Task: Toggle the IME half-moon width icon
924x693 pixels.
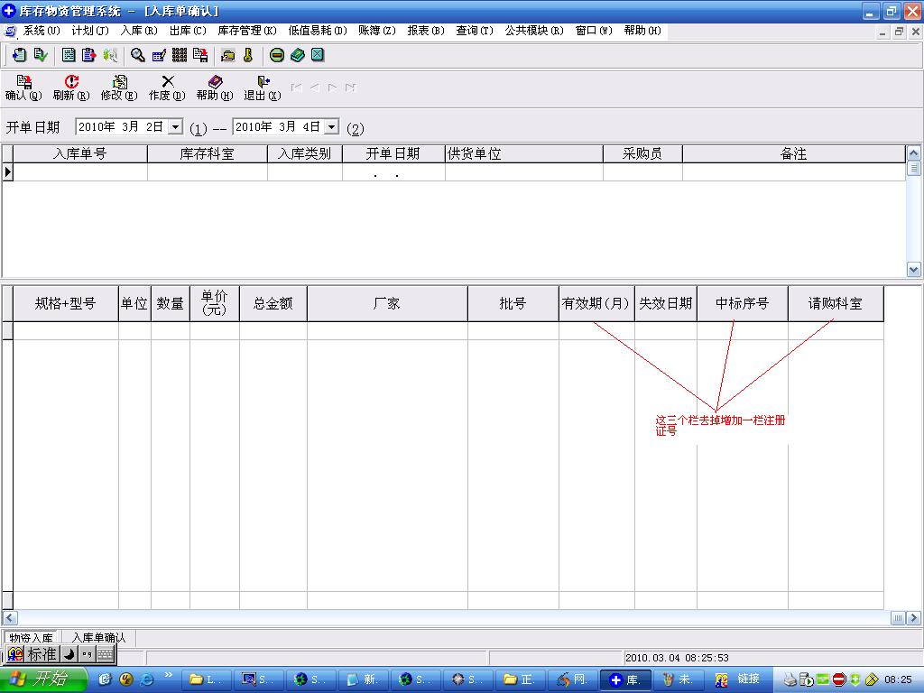Action: [69, 654]
